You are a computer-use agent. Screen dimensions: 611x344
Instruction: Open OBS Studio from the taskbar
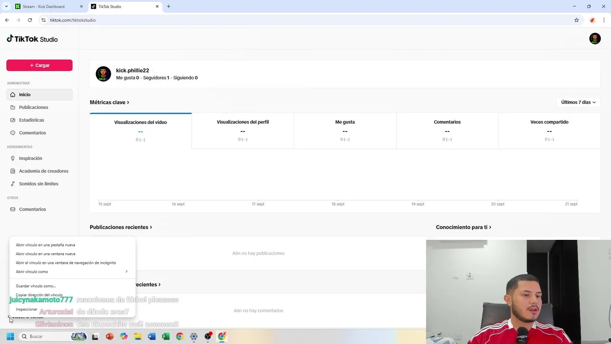pyautogui.click(x=208, y=336)
